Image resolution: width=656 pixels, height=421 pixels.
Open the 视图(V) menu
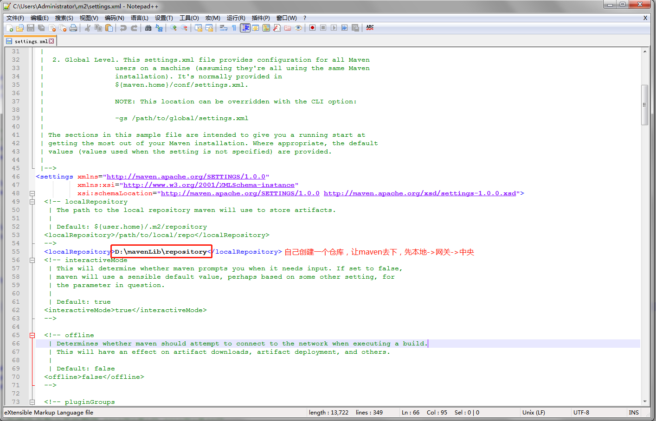(x=89, y=18)
